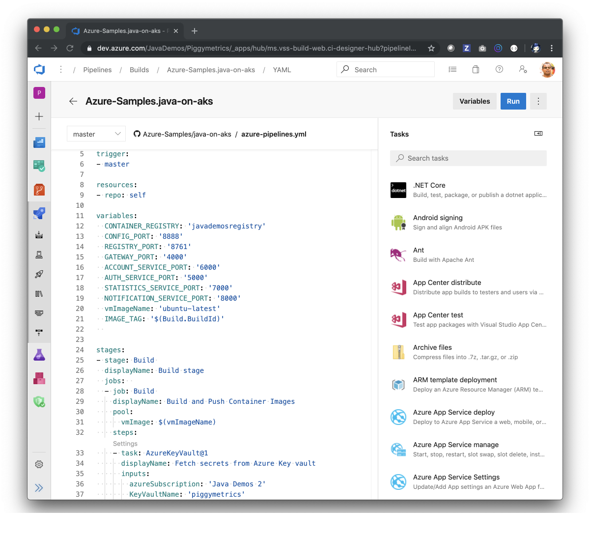Click azure-pipelines.yml file name

[x=274, y=134]
